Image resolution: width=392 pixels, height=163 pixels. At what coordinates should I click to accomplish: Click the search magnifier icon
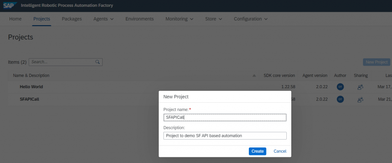click(x=98, y=62)
